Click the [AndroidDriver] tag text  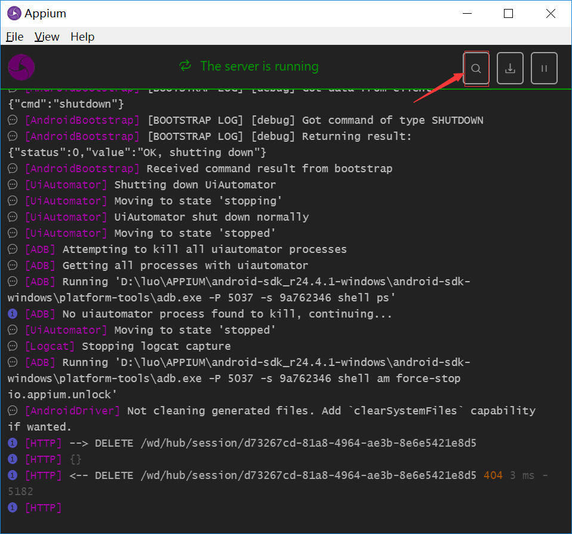tap(72, 411)
